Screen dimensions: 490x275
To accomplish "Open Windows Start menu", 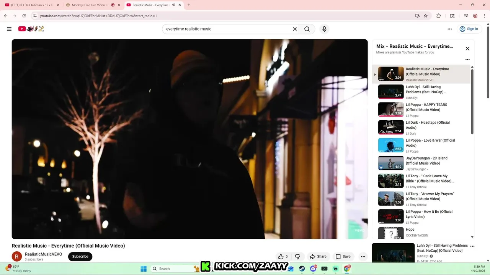I will (x=144, y=269).
